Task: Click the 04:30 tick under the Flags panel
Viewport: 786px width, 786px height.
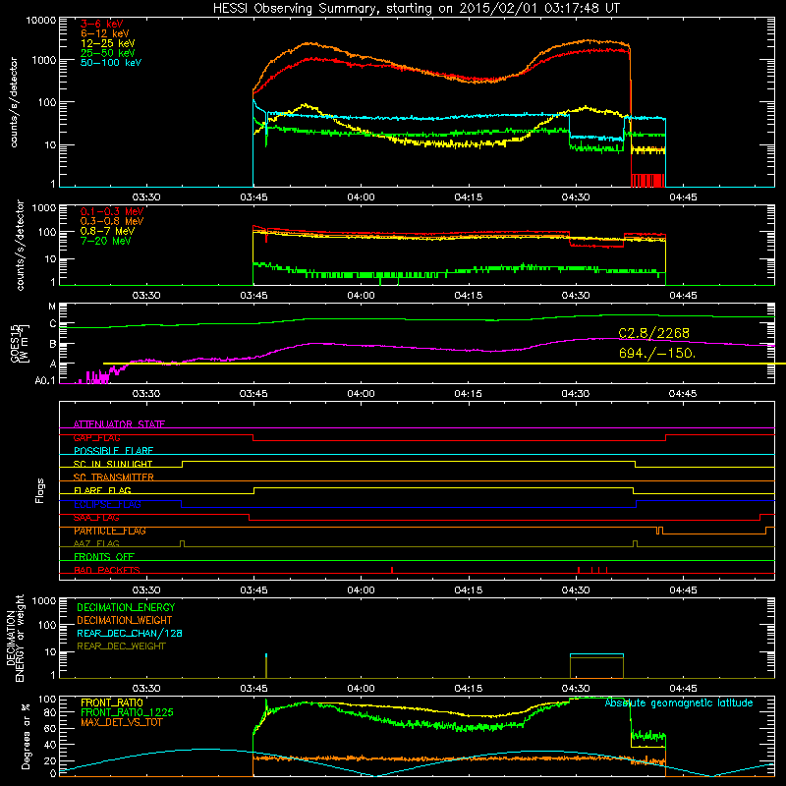Action: 576,590
